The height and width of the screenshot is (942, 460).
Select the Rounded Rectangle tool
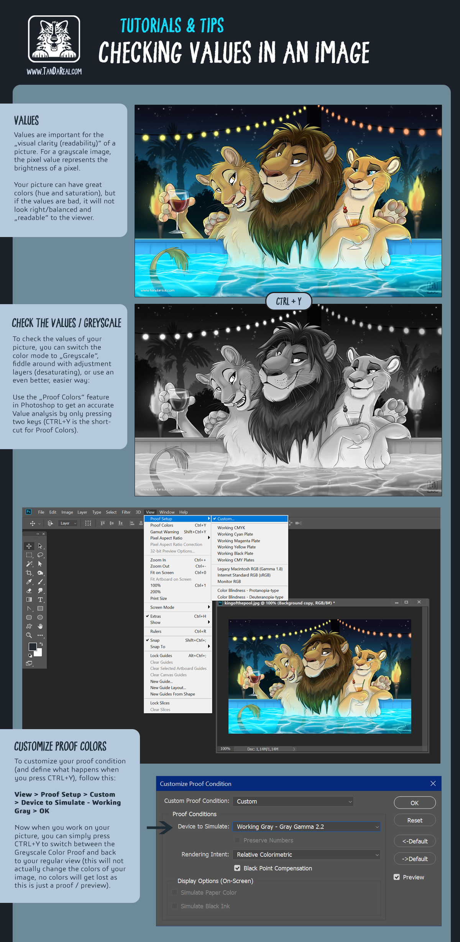pos(29,618)
